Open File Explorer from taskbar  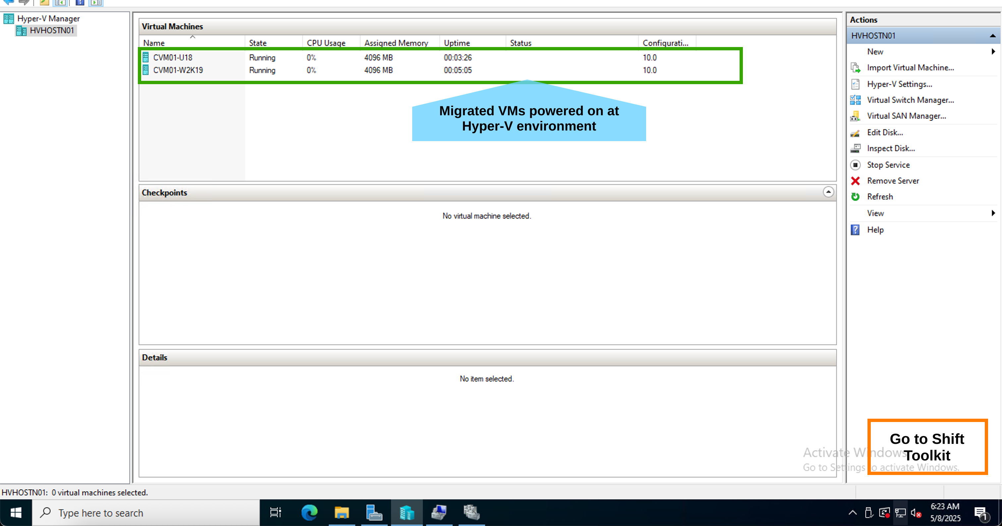[342, 513]
